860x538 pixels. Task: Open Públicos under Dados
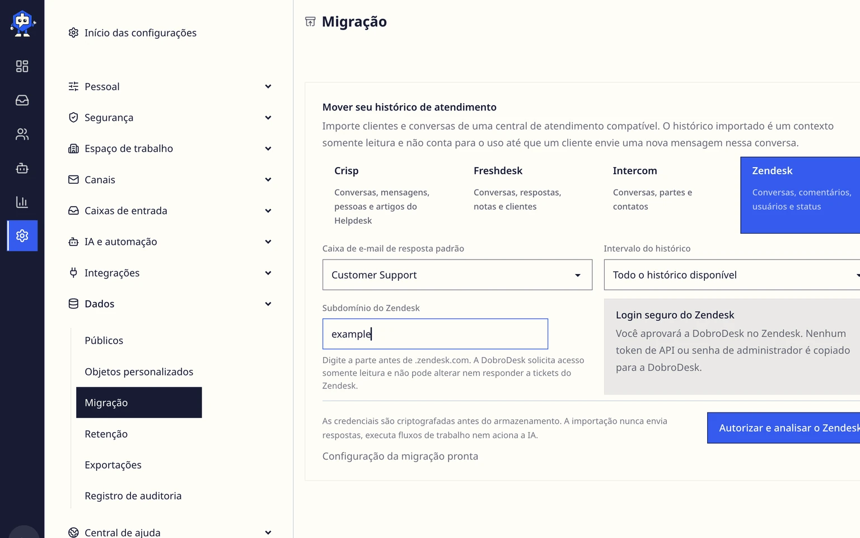[x=139, y=340]
